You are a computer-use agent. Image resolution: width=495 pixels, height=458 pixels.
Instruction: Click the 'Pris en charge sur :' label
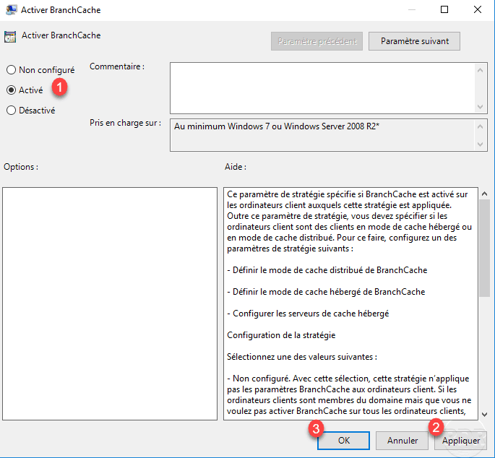pos(125,123)
